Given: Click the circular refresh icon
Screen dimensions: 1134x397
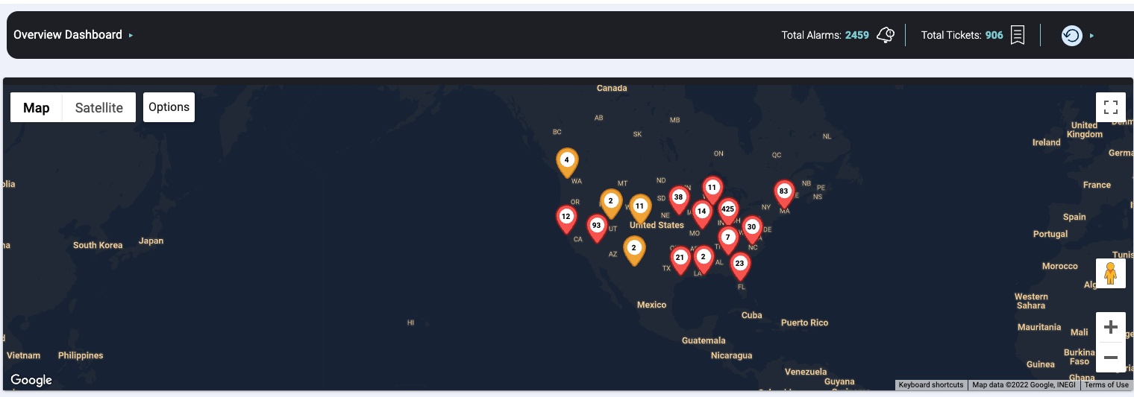Looking at the screenshot, I should pyautogui.click(x=1071, y=35).
